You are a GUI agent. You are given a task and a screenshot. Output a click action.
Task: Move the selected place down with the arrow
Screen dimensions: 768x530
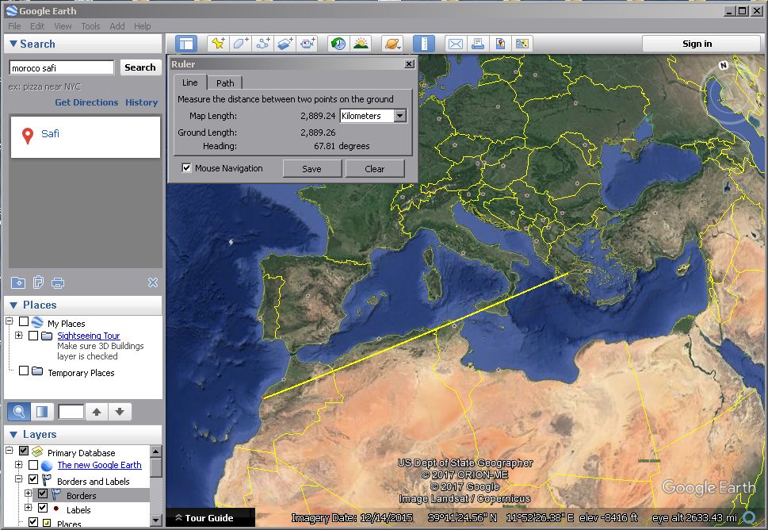point(120,412)
